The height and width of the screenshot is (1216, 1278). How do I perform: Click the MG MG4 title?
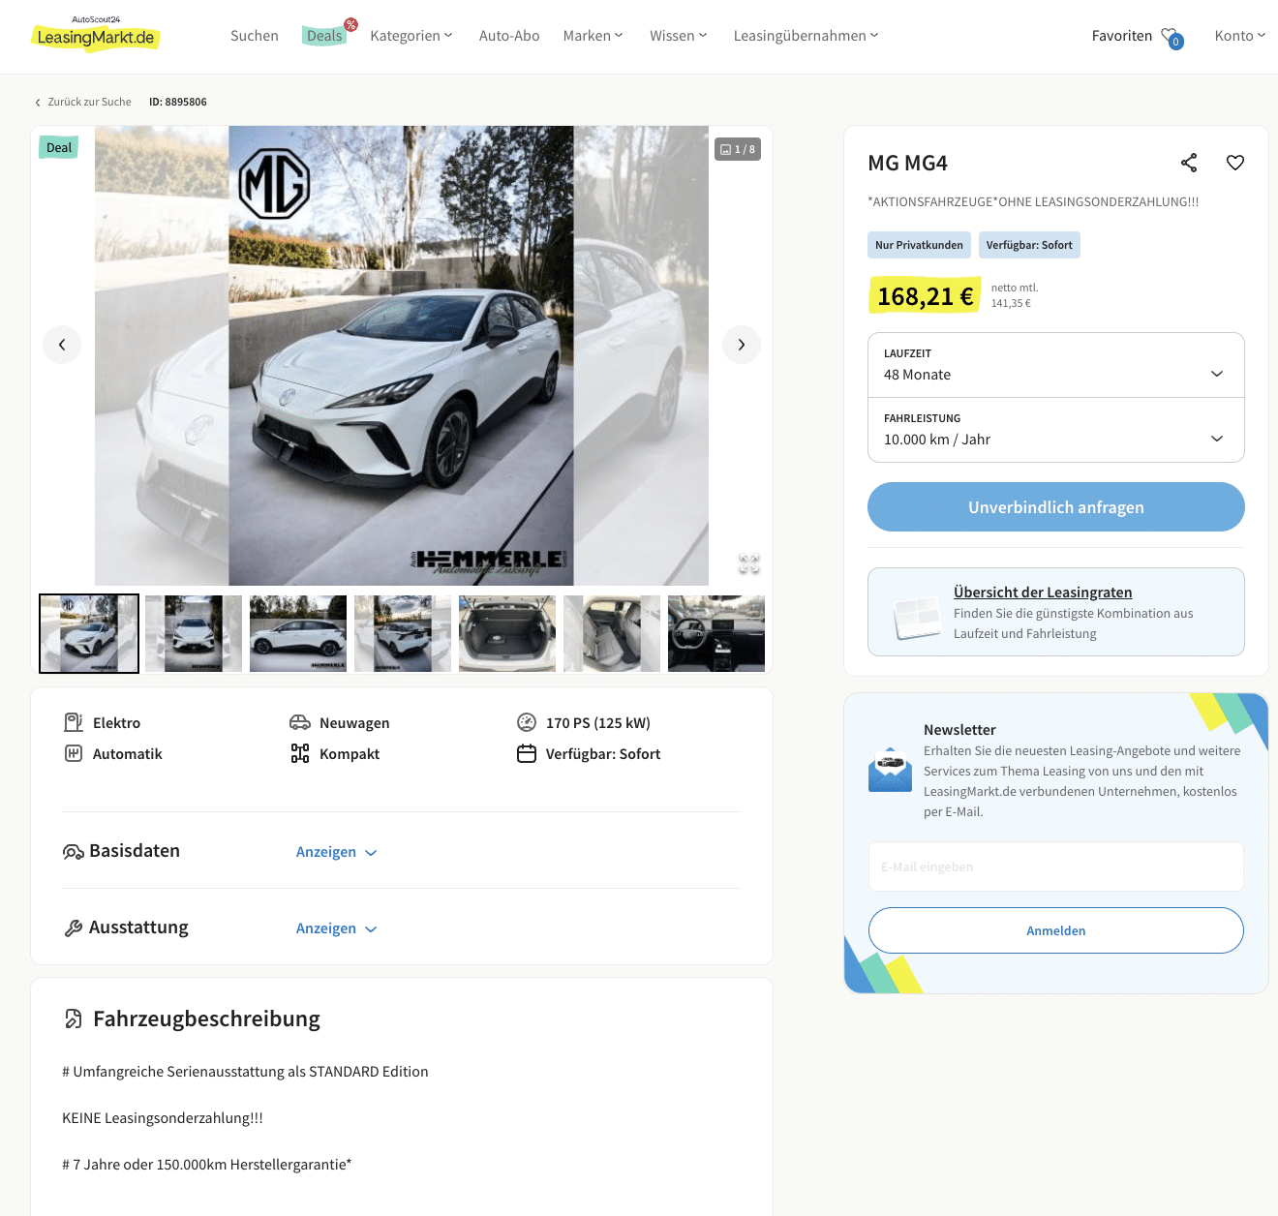tap(908, 163)
